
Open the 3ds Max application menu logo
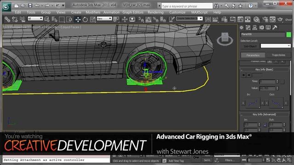6,7
